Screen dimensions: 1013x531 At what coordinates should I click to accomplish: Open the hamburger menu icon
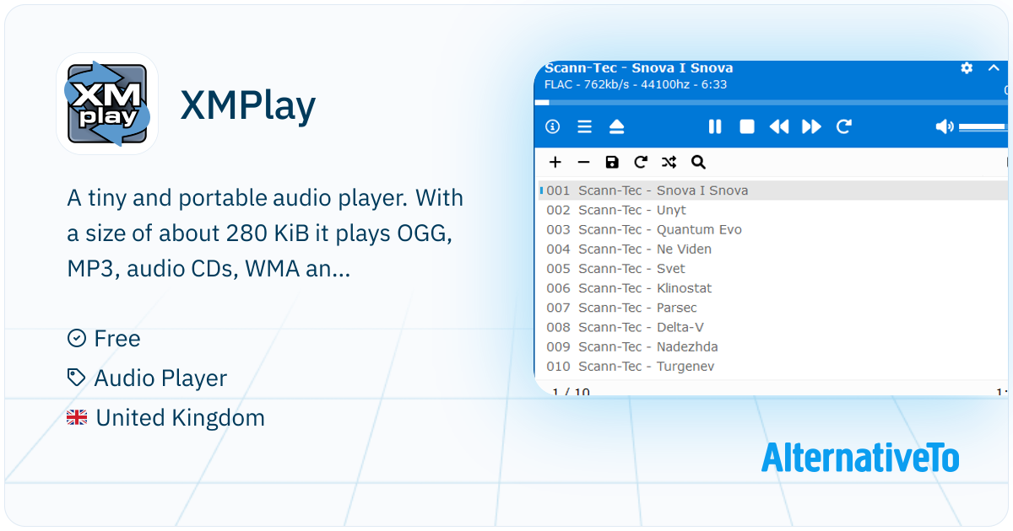point(584,126)
